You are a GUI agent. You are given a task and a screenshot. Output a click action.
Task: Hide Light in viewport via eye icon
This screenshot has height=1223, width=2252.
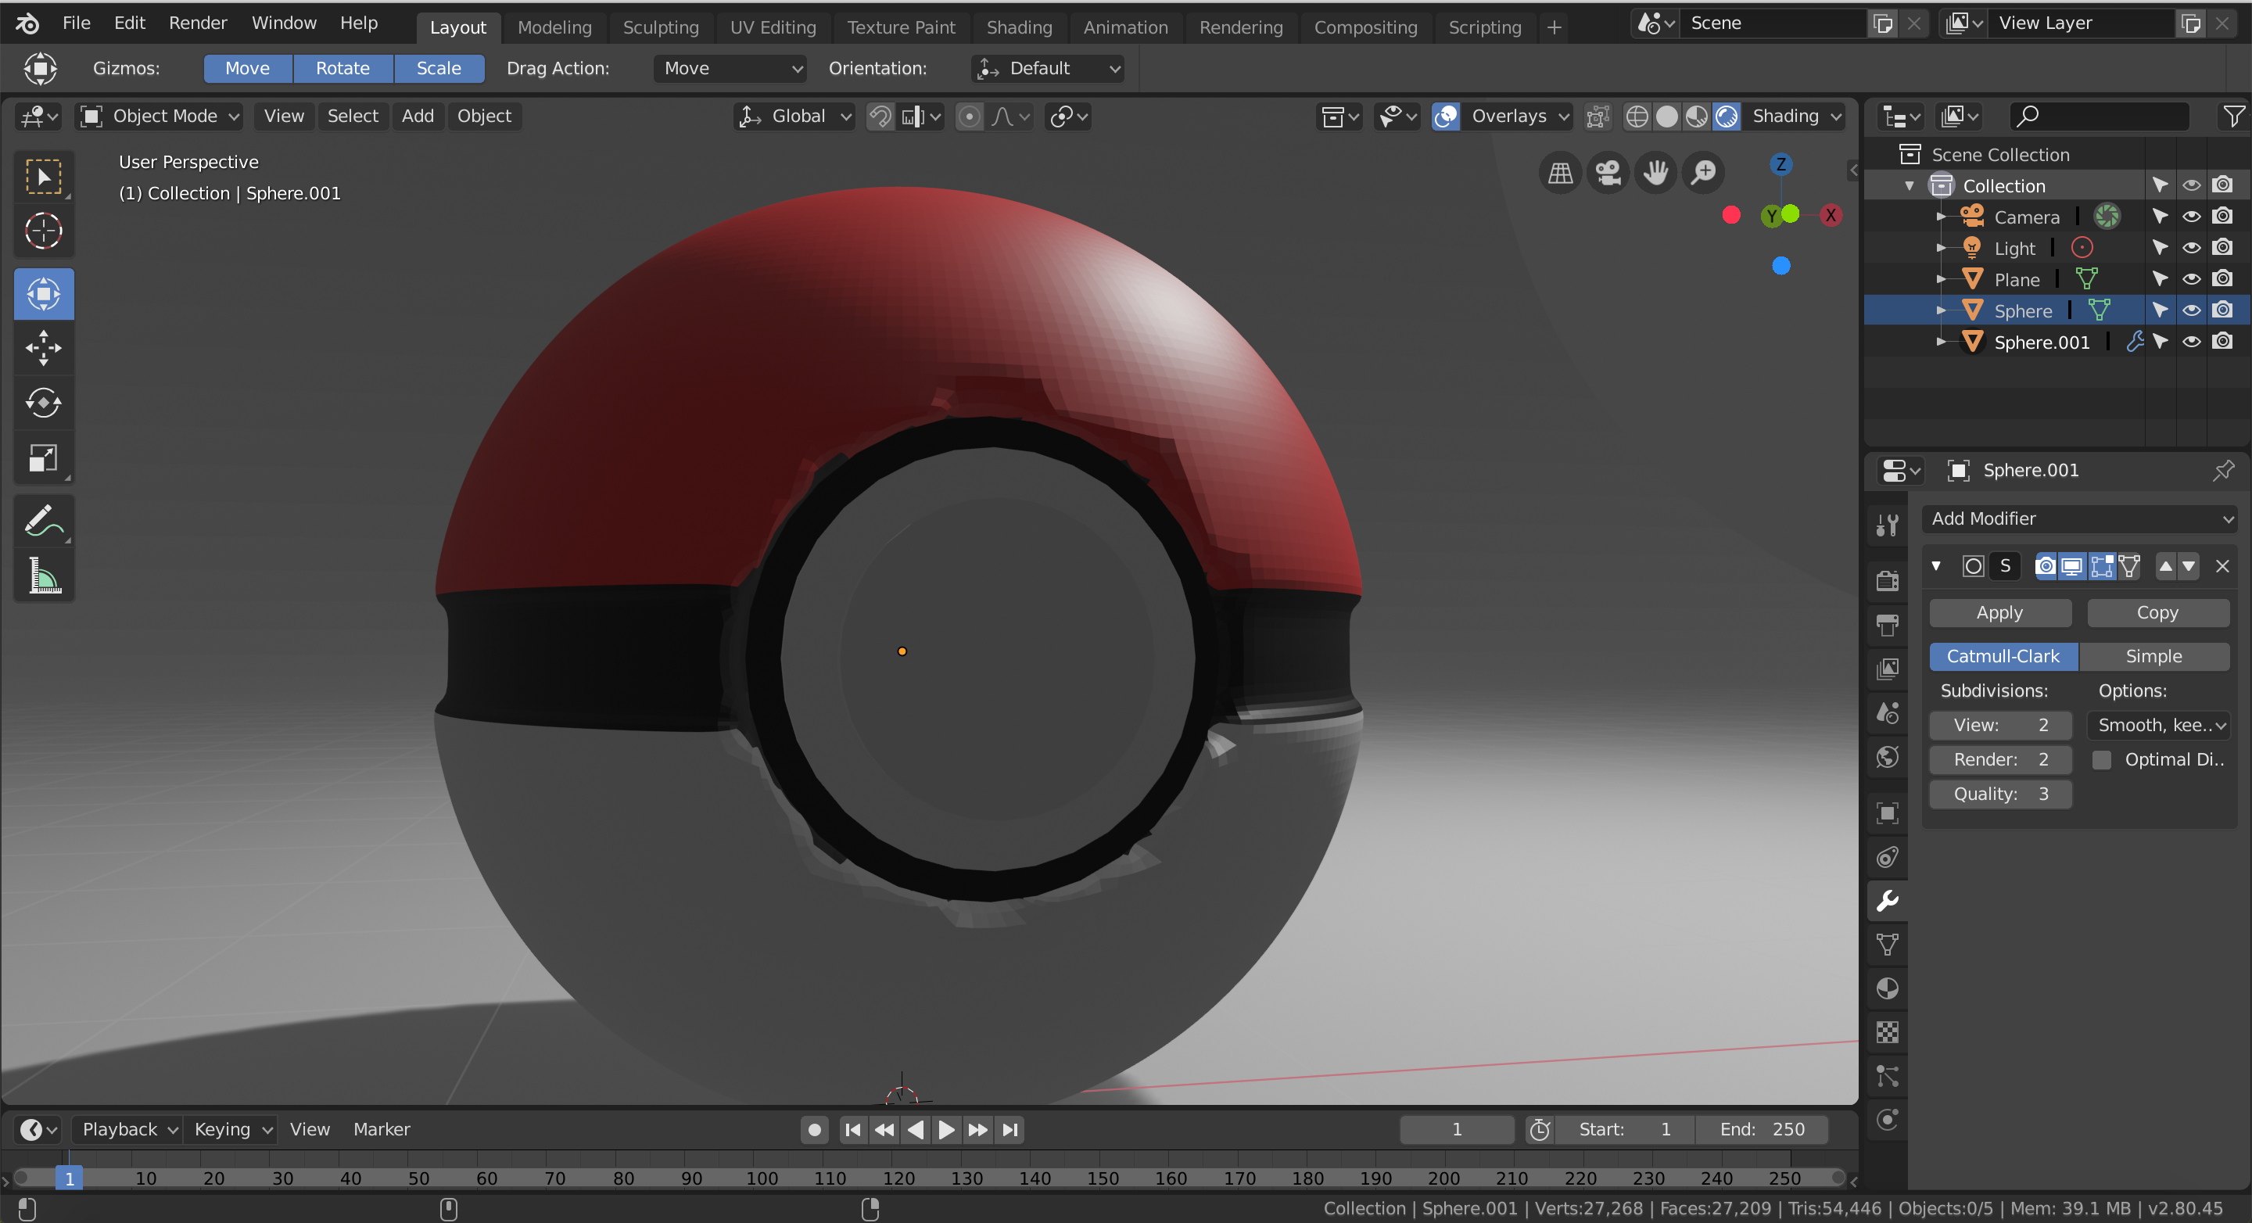2191,248
